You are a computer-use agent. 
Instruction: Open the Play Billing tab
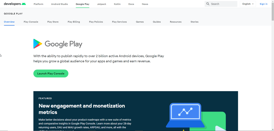pos(74,22)
